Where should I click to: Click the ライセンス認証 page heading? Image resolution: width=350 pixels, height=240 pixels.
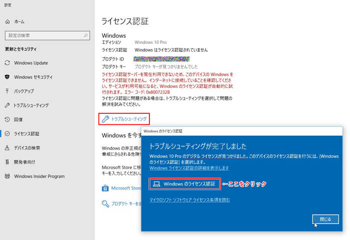[x=125, y=21]
